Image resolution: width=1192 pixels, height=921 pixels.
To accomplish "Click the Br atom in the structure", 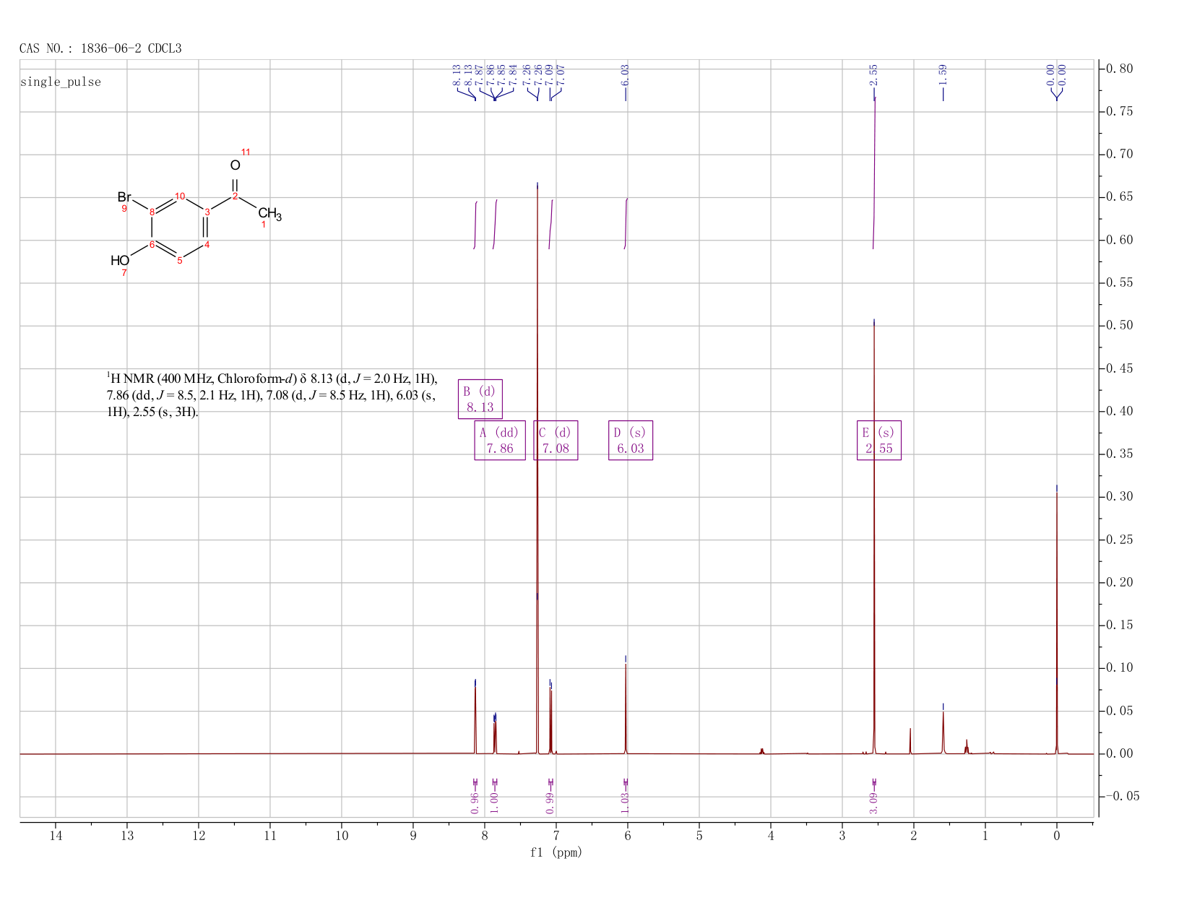I will point(124,197).
